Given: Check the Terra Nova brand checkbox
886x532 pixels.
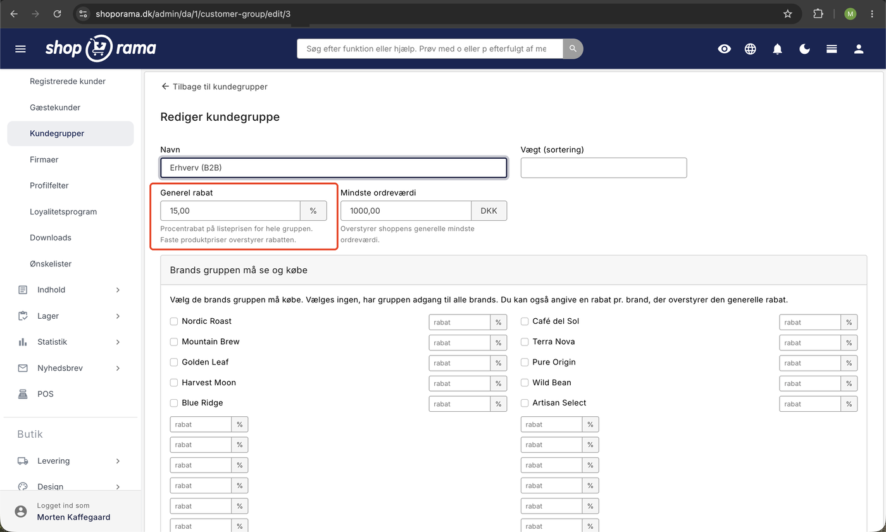Looking at the screenshot, I should coord(525,342).
